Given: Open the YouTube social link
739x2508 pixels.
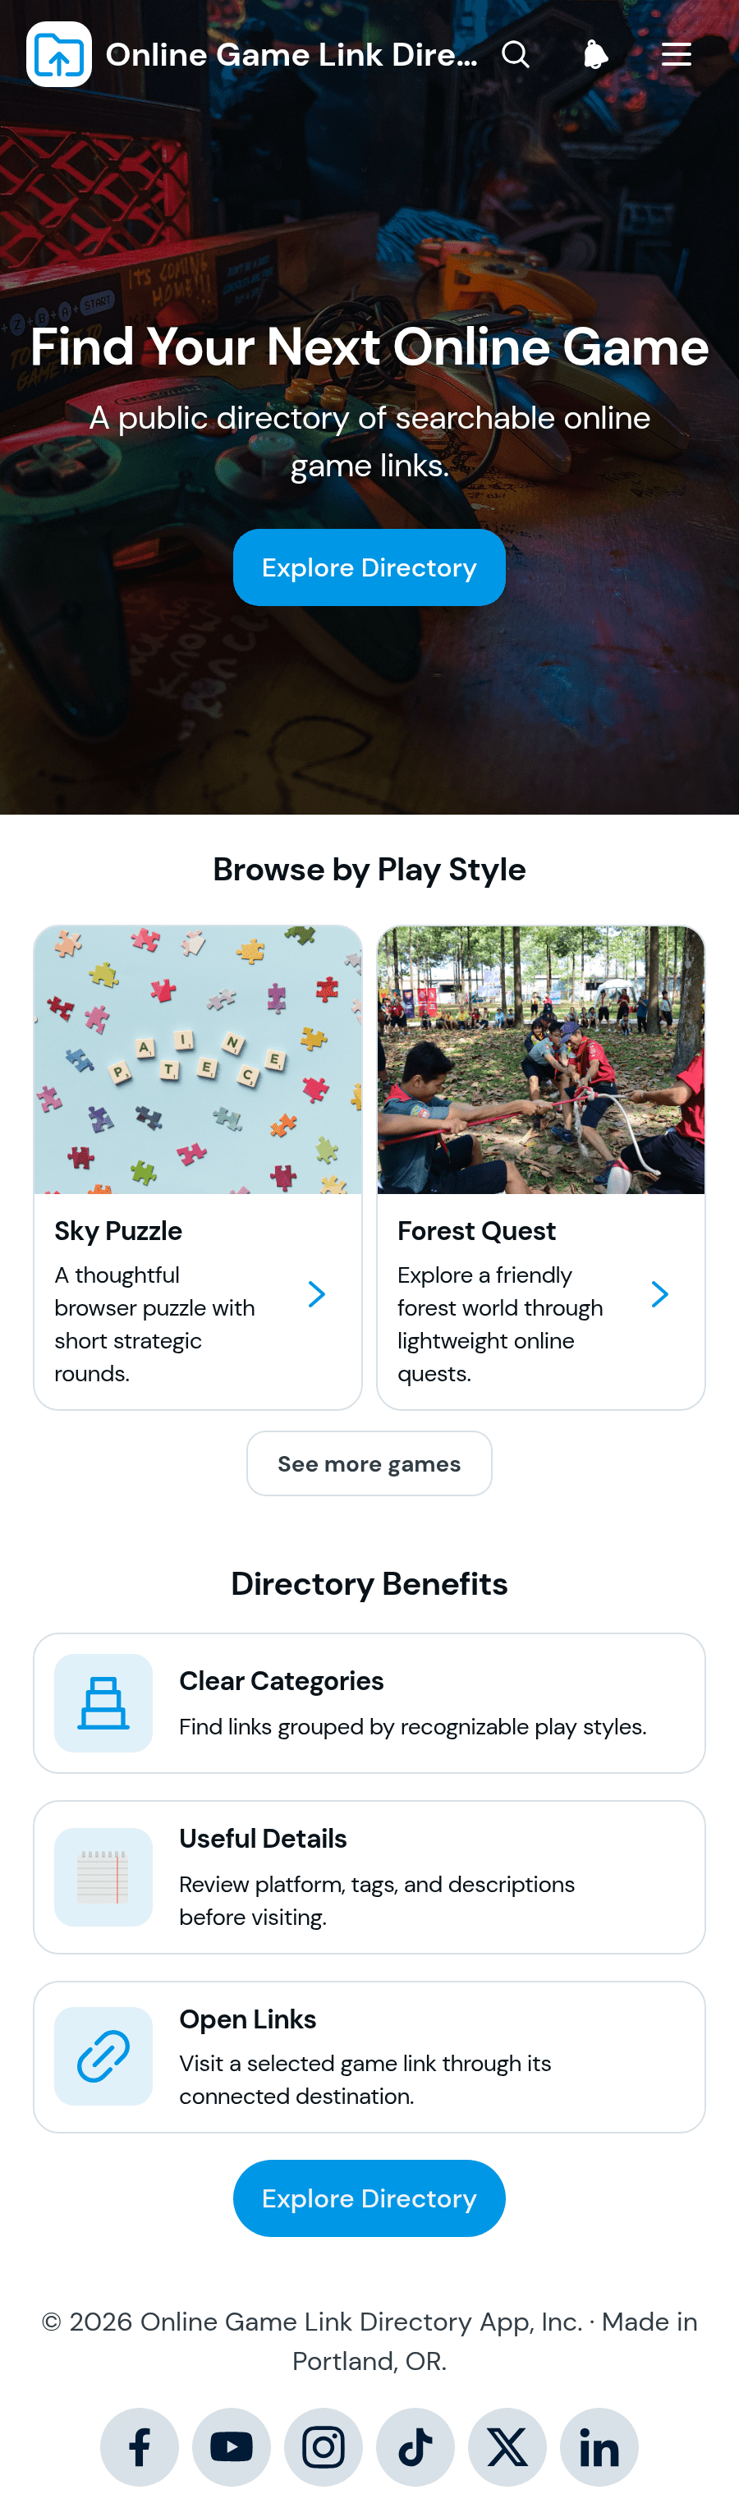Looking at the screenshot, I should (x=232, y=2446).
